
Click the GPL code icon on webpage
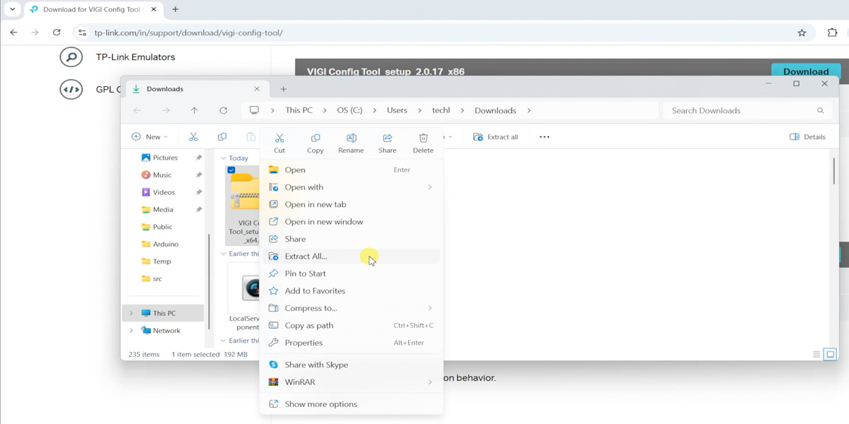[71, 89]
